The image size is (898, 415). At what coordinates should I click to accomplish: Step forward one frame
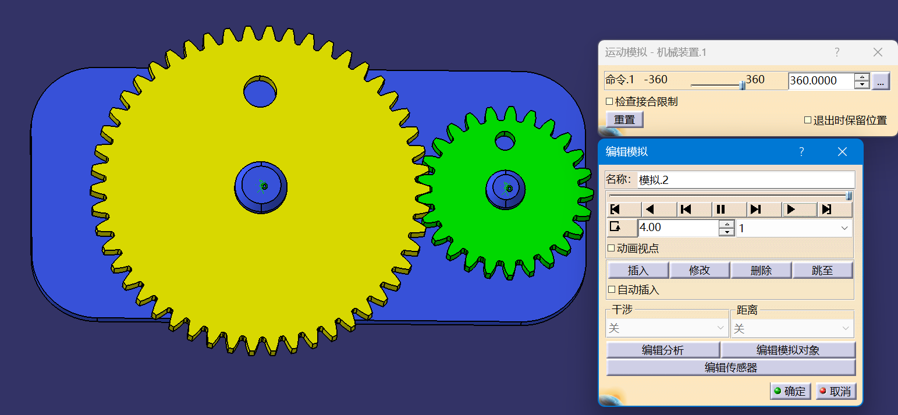[x=755, y=210]
